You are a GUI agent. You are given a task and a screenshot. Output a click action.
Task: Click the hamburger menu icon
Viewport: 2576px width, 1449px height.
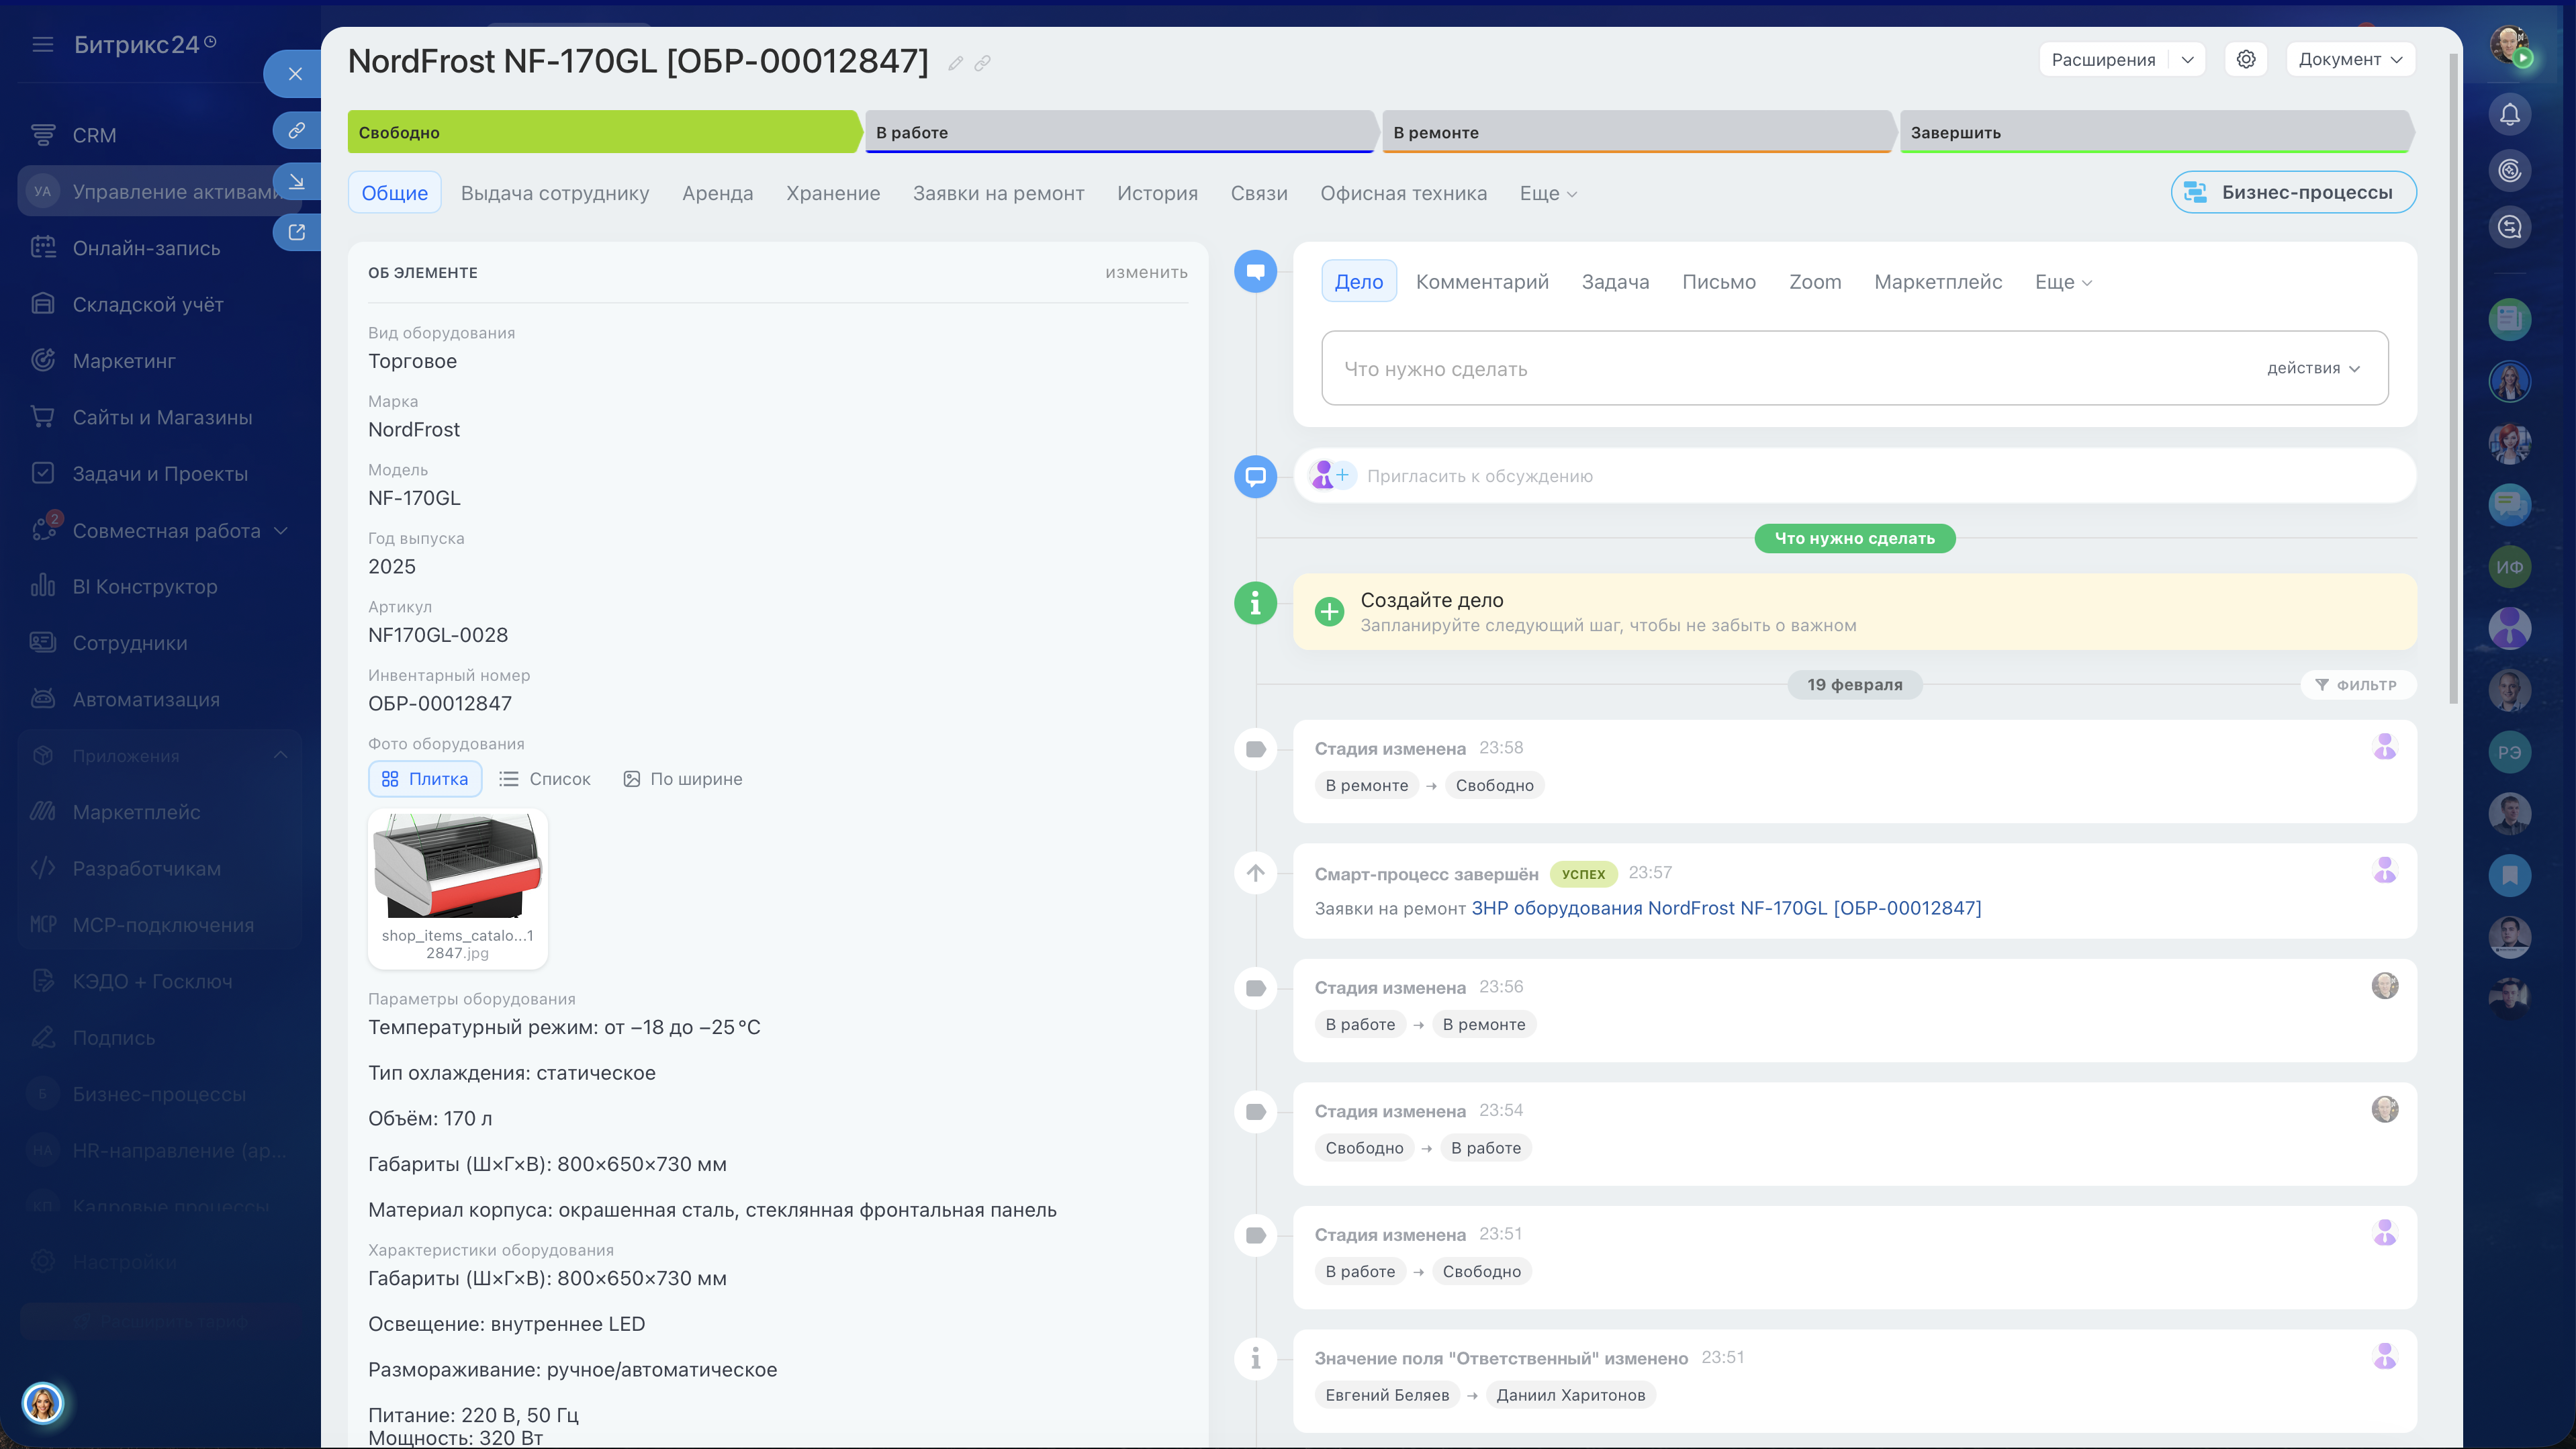42,44
